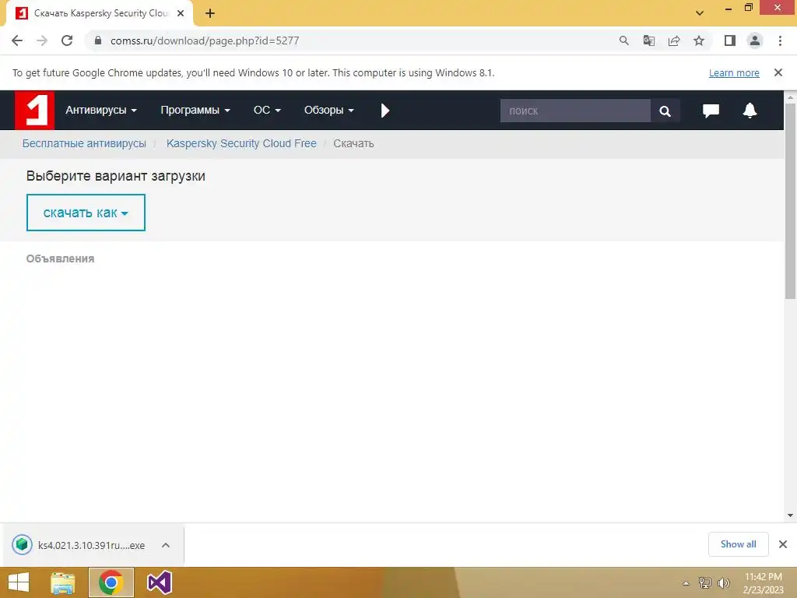Click the Объявления label
The height and width of the screenshot is (598, 797).
(x=60, y=259)
